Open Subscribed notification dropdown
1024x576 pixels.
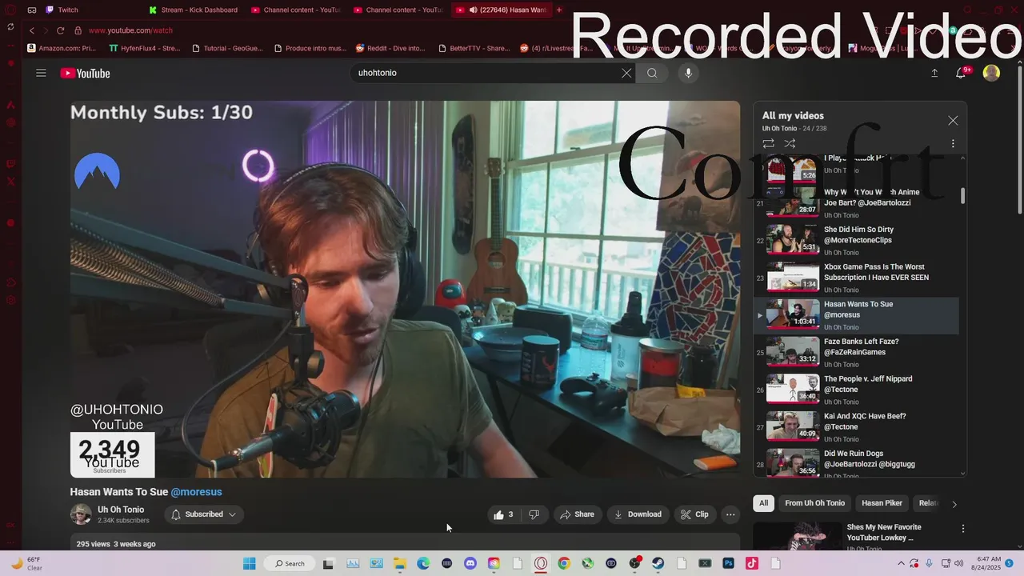(204, 514)
